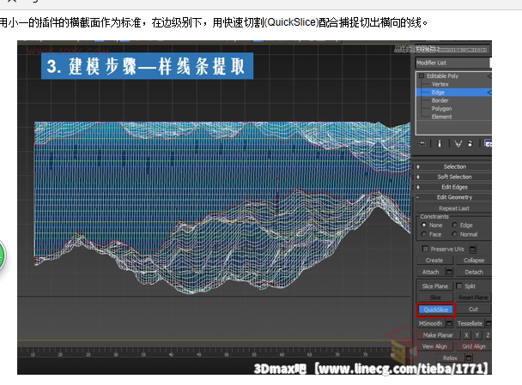The width and height of the screenshot is (522, 385).
Task: Click the Make Unique icon
Action: [457, 143]
